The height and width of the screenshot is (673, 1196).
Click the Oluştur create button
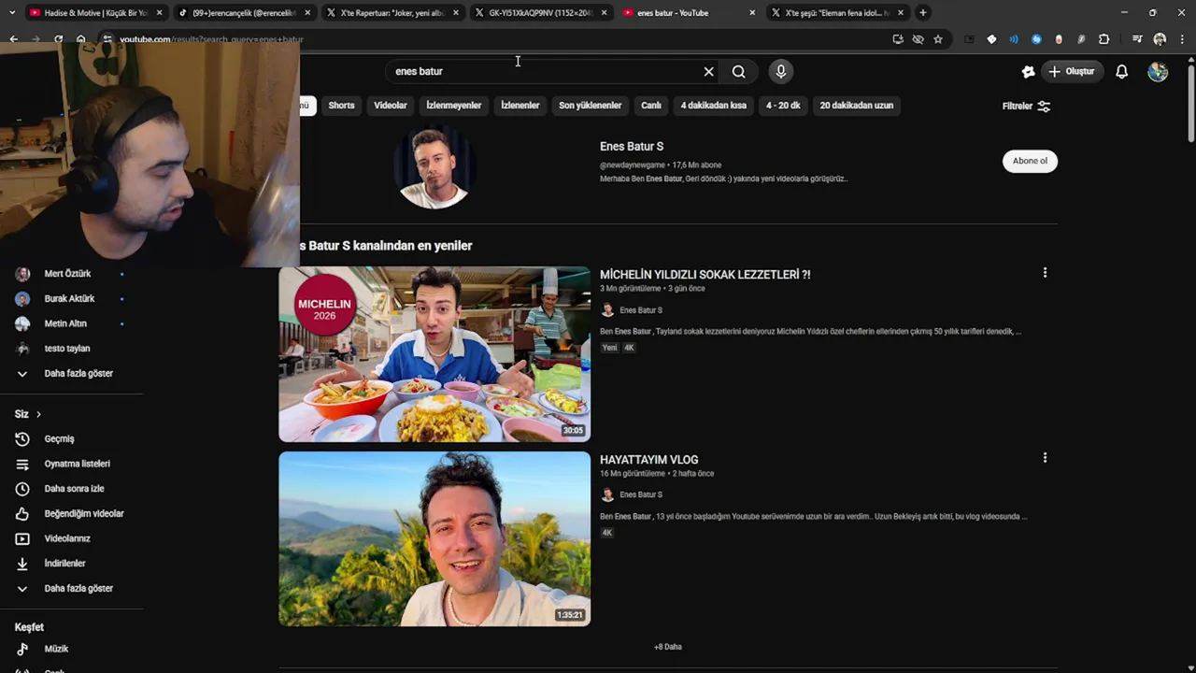1073,71
